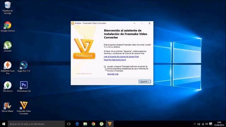Open Leer el Acuerdo de Licencia link
226x127 pixels.
[x=121, y=56]
